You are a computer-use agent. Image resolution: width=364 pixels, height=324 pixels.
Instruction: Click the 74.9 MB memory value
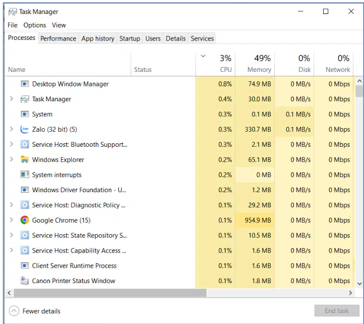pos(259,84)
